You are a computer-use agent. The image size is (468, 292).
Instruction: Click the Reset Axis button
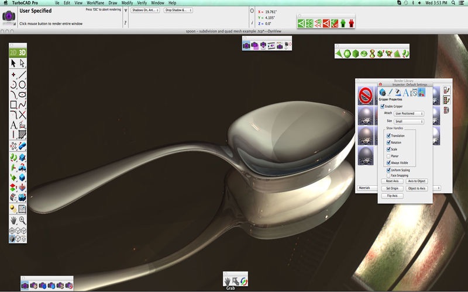(392, 181)
